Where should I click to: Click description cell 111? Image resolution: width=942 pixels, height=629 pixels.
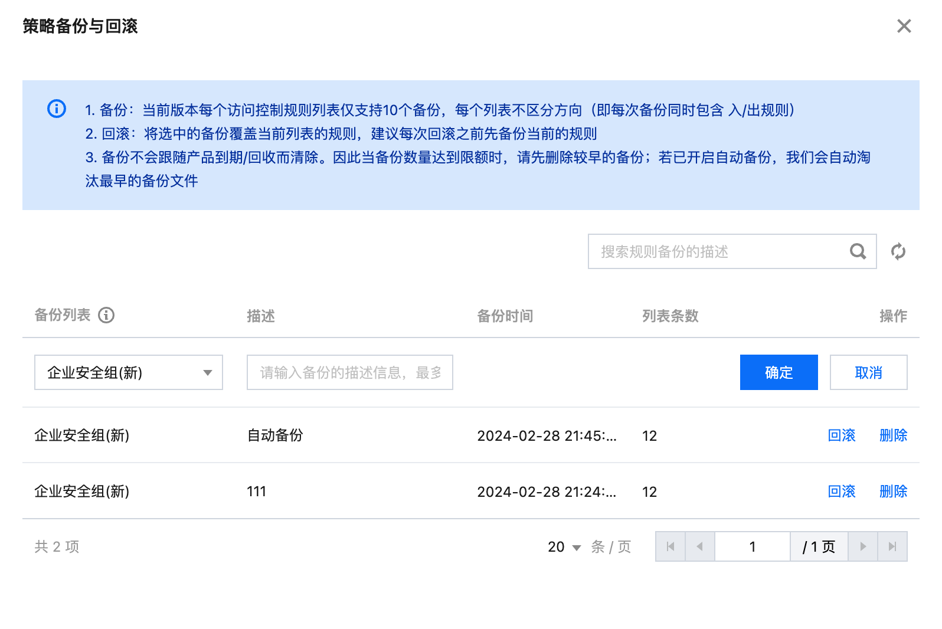256,492
